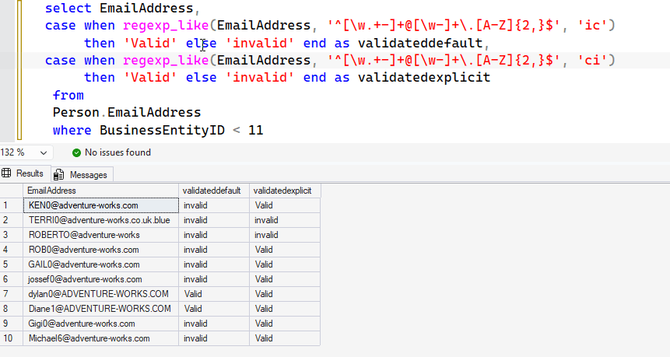Select cell ROBERTO@adventure-works
The image size is (670, 357).
click(101, 235)
